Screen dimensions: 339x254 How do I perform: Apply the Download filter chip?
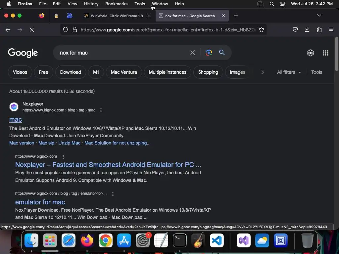tap(71, 72)
